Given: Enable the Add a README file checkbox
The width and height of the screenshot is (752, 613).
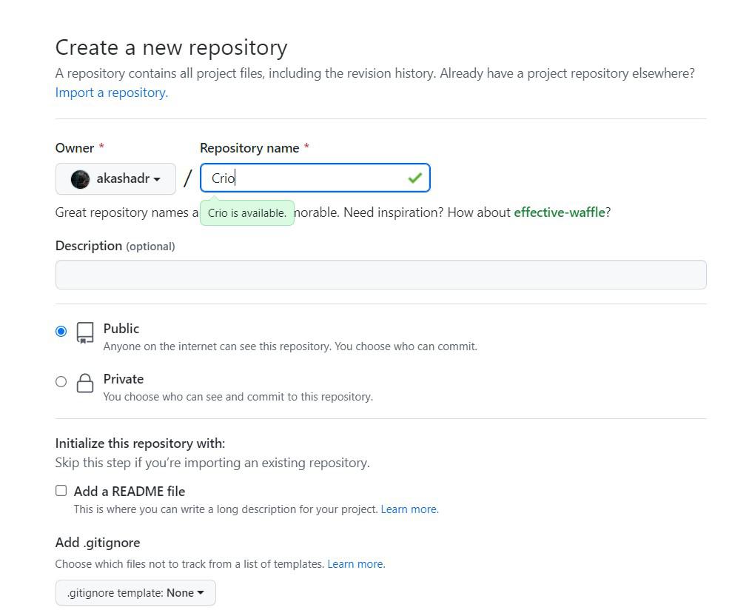Looking at the screenshot, I should 61,491.
